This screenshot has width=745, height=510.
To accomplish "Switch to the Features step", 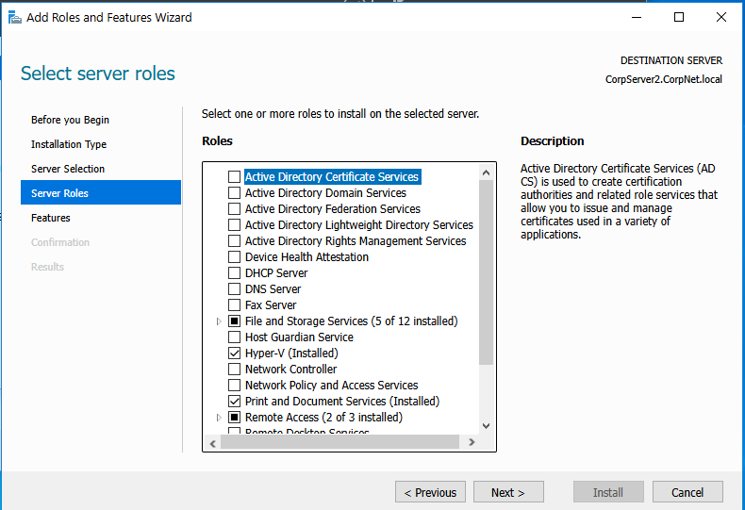I will (x=51, y=218).
